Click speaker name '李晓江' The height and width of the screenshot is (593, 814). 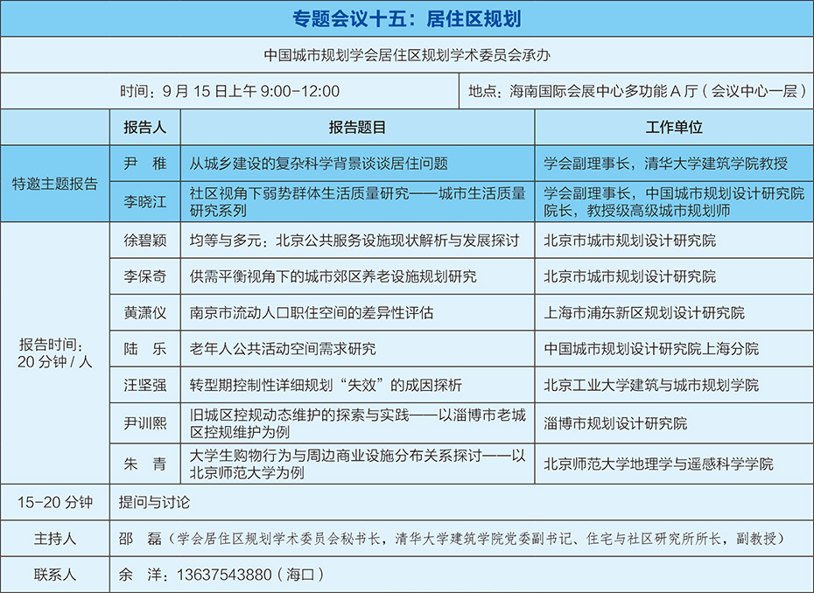coord(144,201)
